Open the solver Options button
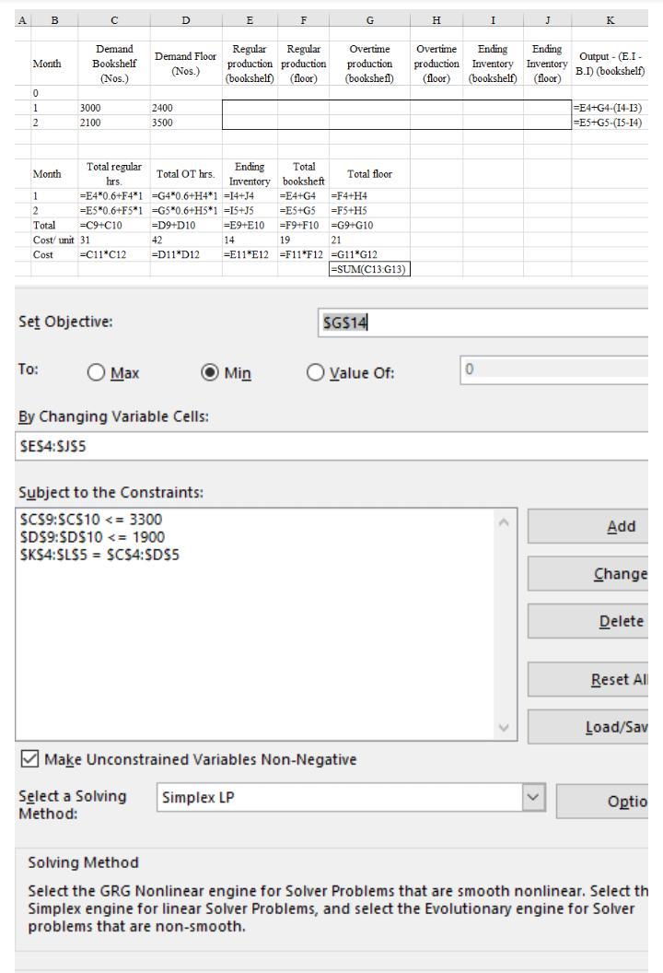This screenshot has width=663, height=973. (602, 801)
